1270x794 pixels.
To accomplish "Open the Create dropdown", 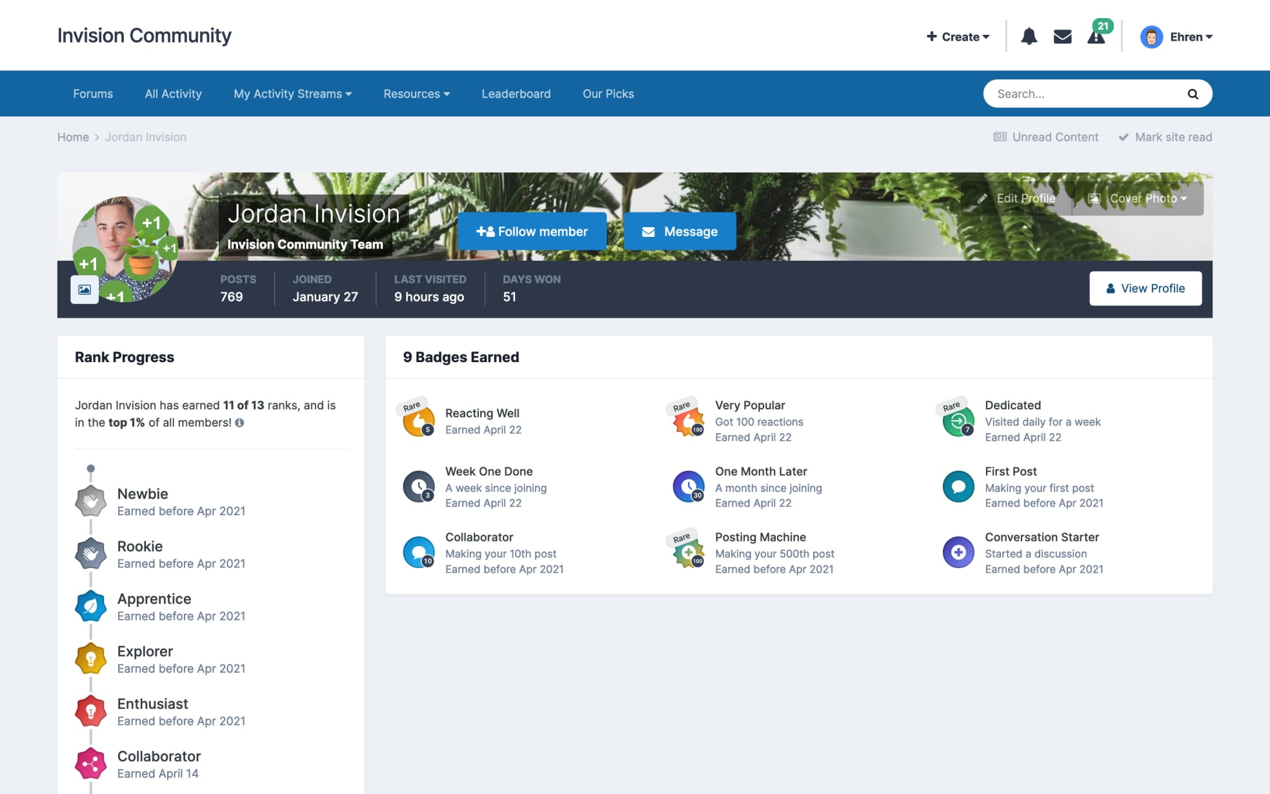I will click(x=958, y=37).
